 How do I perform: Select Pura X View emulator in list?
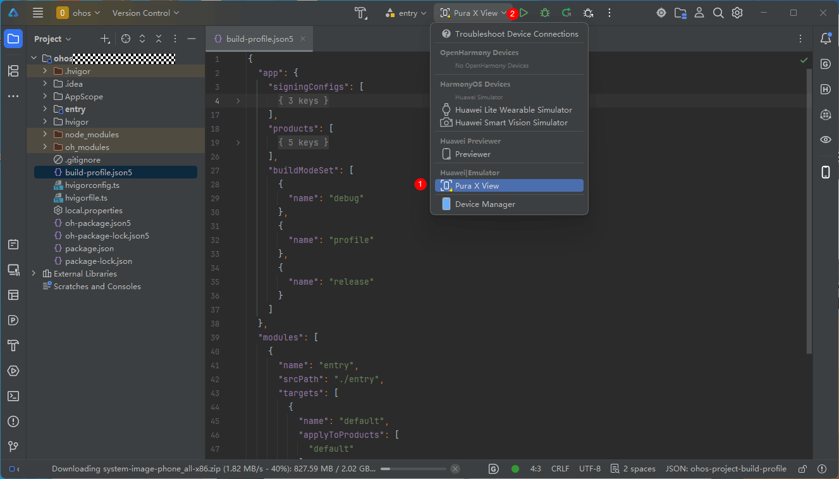tap(510, 185)
